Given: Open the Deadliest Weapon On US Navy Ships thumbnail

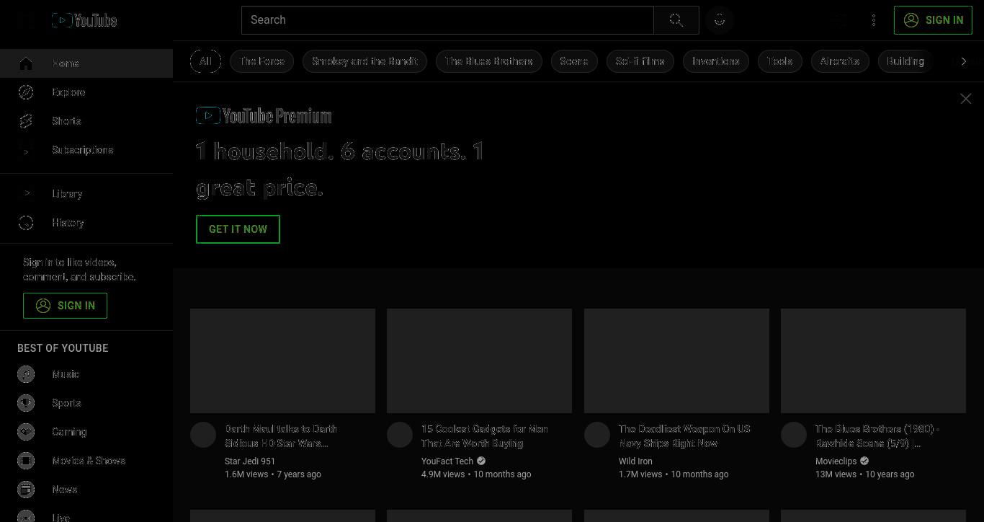Looking at the screenshot, I should [x=676, y=360].
